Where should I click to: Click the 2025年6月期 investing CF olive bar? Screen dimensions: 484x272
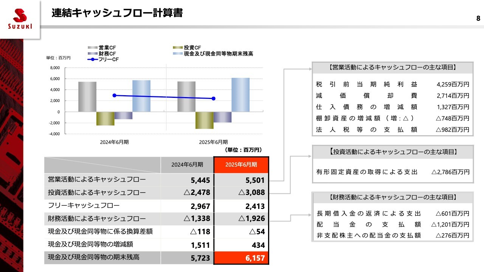click(204, 120)
